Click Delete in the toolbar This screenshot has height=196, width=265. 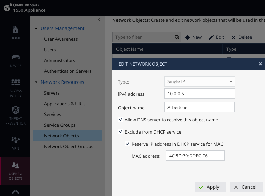(x=242, y=37)
